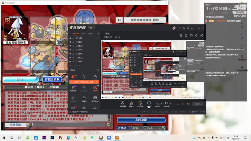Click the greyed start-live button
This screenshot has width=251, height=141.
[x=198, y=104]
